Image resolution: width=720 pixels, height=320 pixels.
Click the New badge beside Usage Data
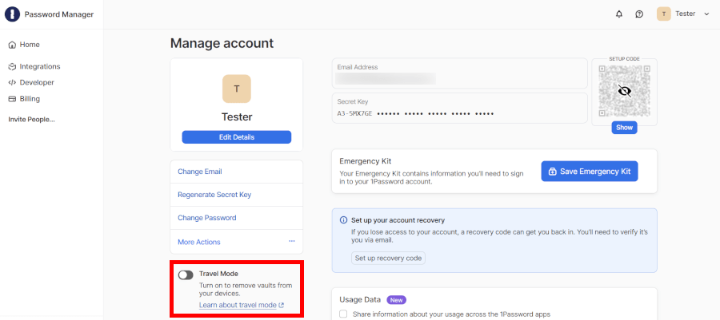pyautogui.click(x=396, y=300)
